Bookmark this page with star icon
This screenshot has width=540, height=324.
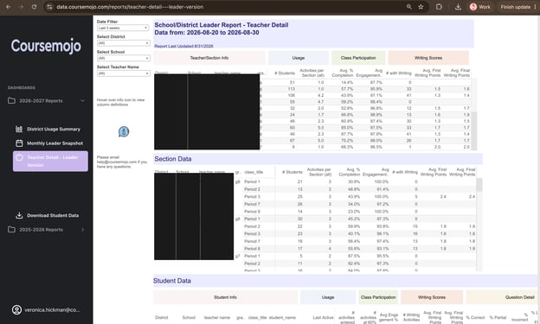coord(421,7)
